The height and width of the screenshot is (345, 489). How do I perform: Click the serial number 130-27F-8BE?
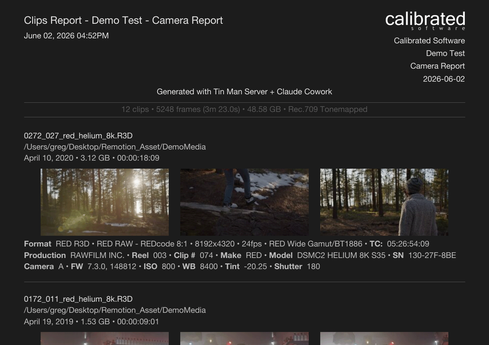(x=432, y=255)
